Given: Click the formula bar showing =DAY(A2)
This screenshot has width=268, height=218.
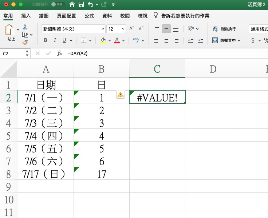Looking at the screenshot, I should pyautogui.click(x=167, y=53).
